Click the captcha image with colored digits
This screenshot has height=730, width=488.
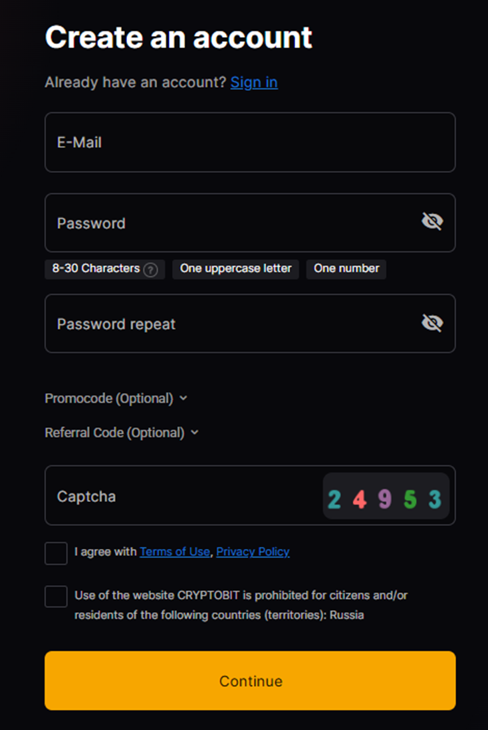(386, 496)
